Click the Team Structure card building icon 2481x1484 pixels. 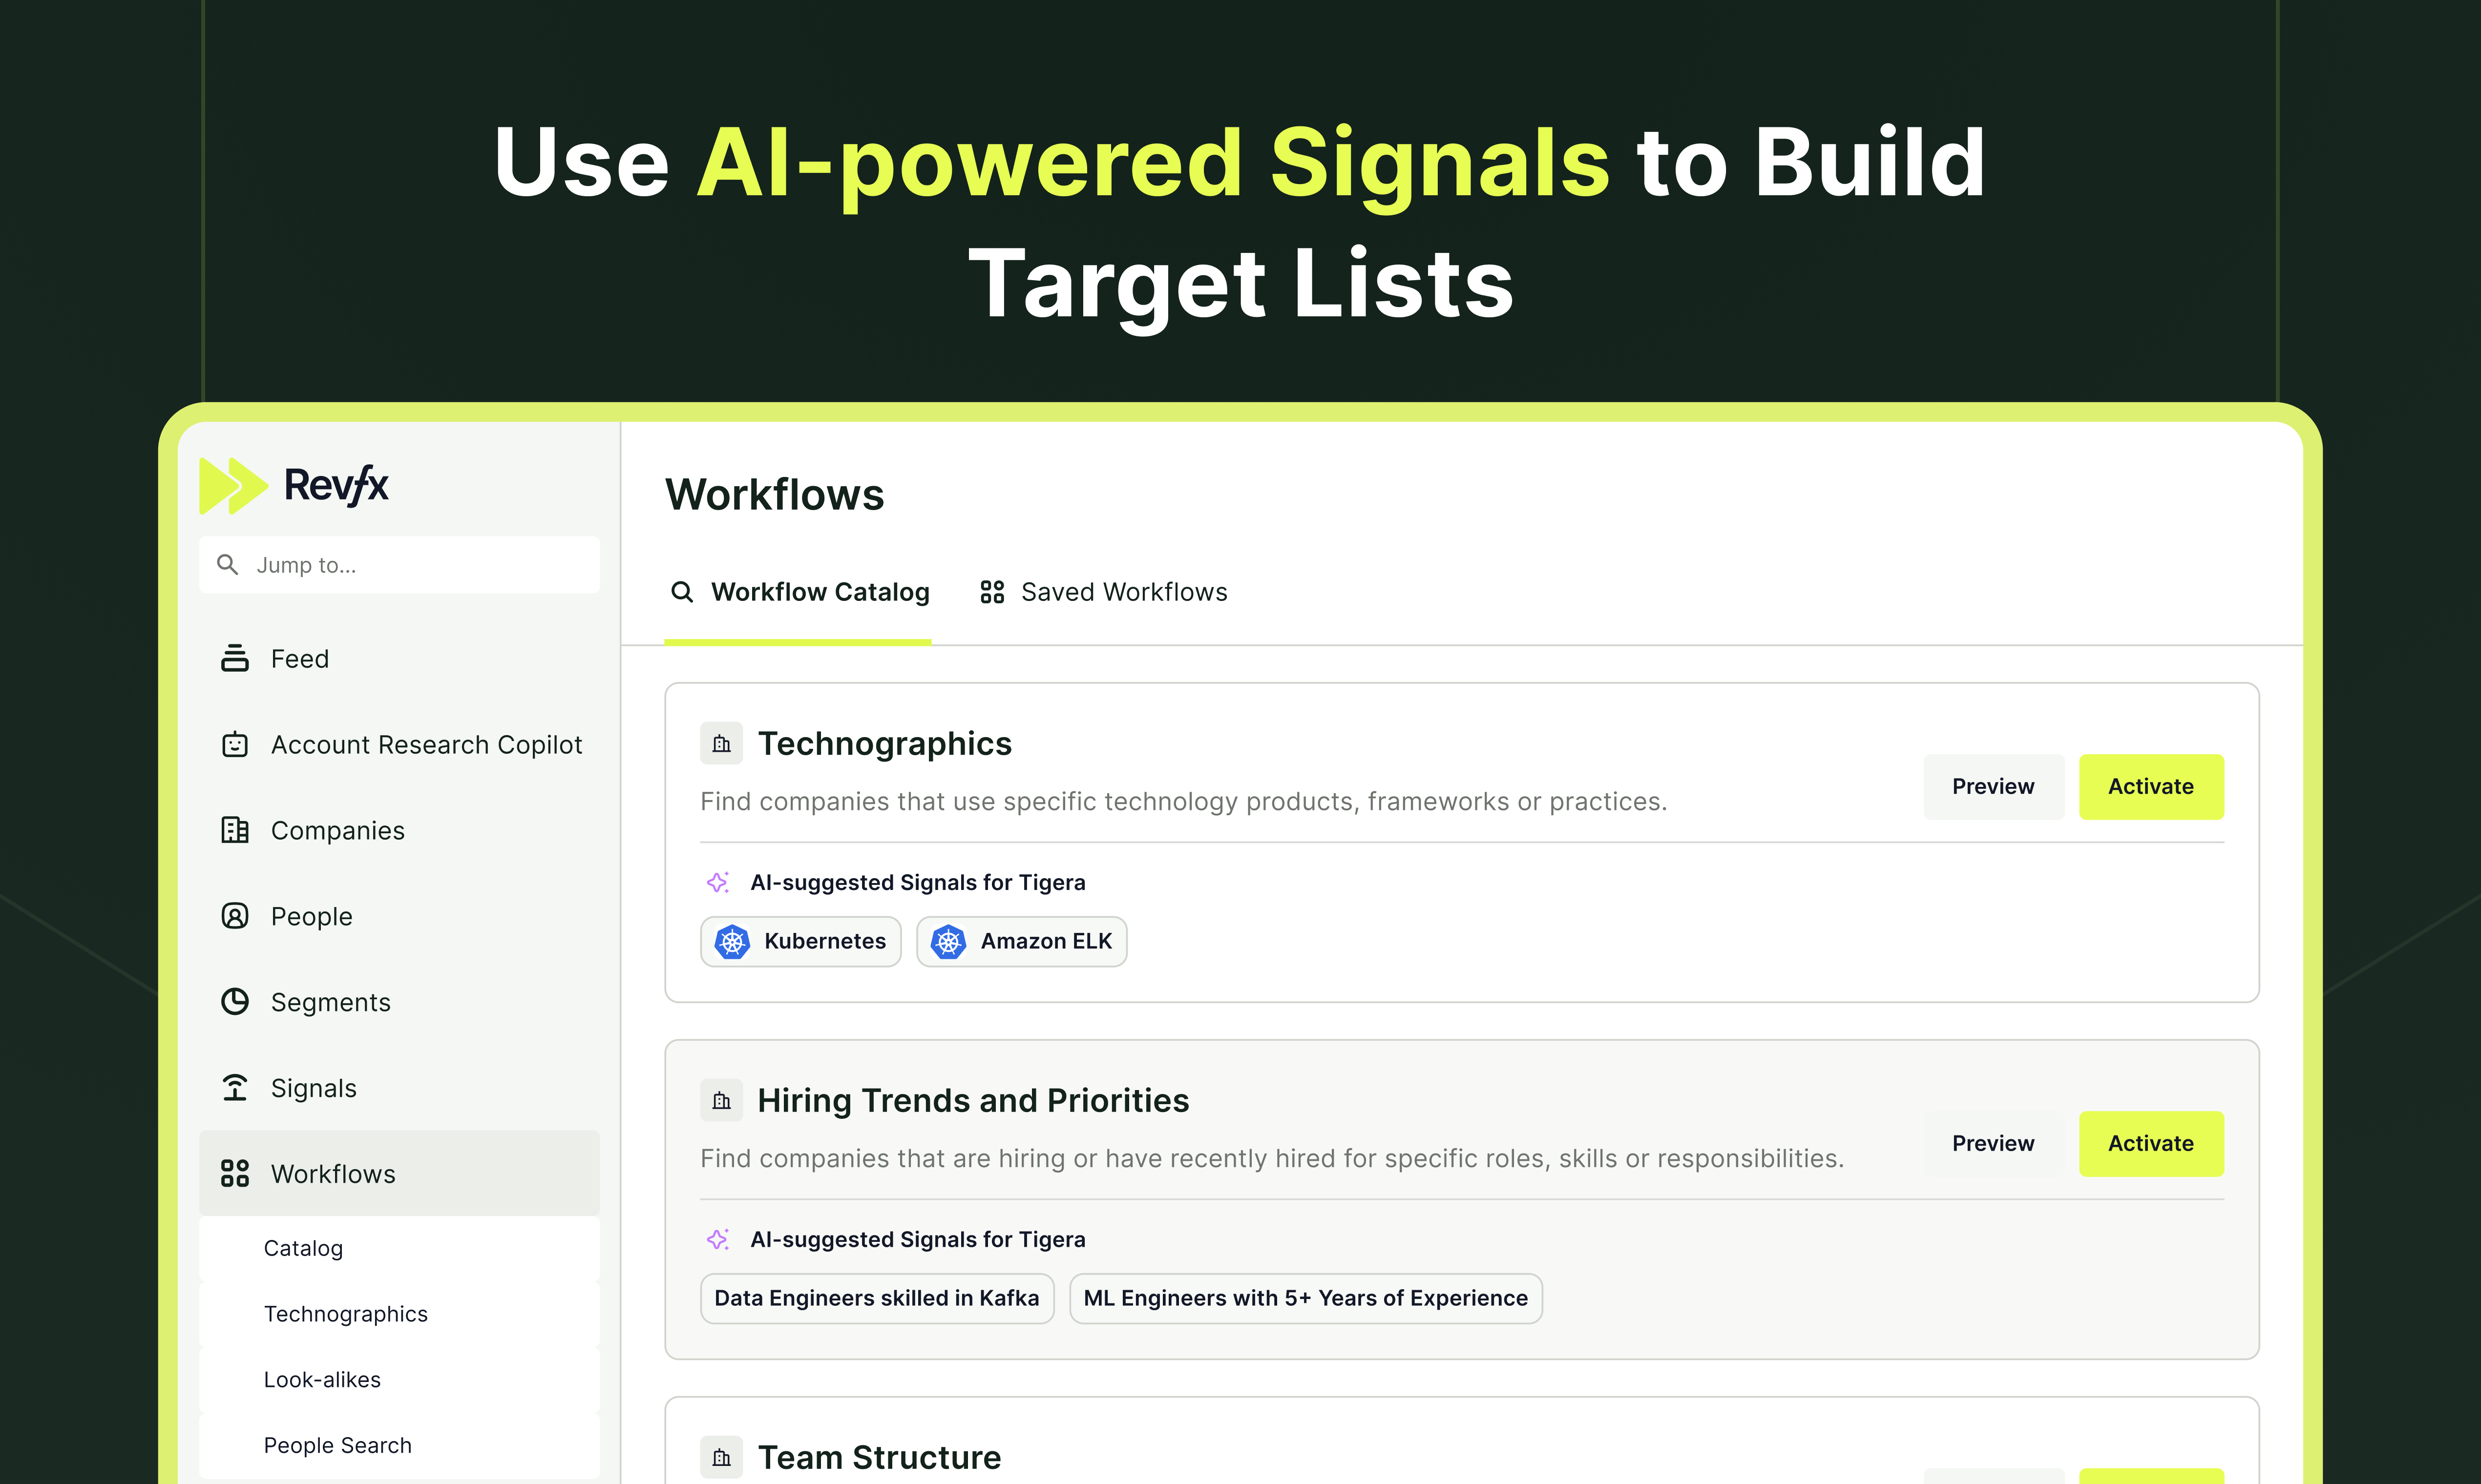pyautogui.click(x=721, y=1458)
